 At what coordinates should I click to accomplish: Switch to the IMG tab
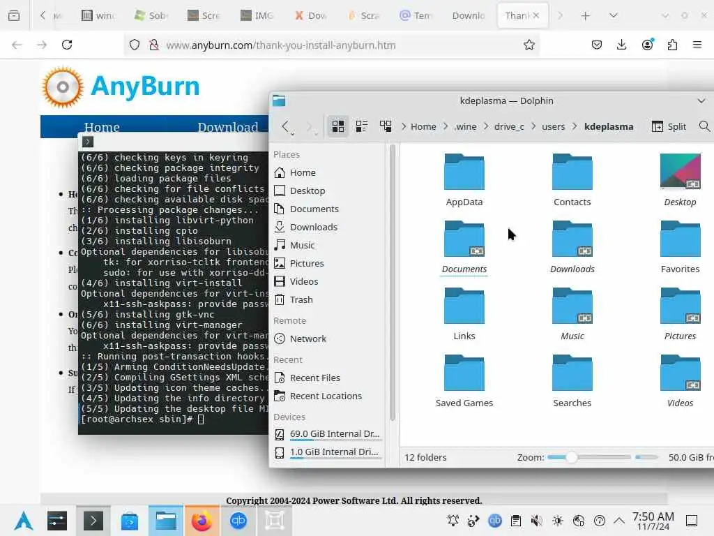tap(258, 15)
